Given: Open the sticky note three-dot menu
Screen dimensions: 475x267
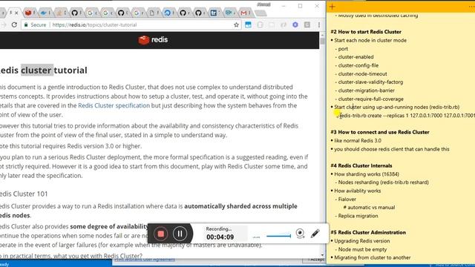Looking at the screenshot, I should tap(471, 7).
